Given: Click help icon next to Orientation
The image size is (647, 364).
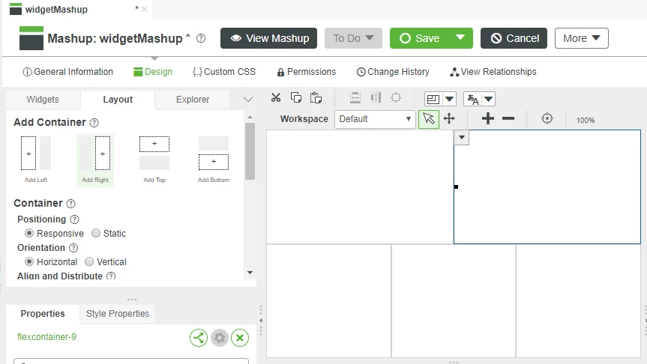Looking at the screenshot, I should pos(73,248).
